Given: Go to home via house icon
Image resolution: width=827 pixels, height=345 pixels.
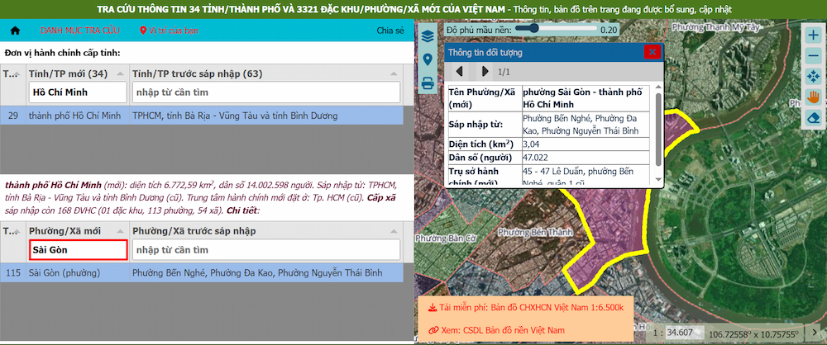Looking at the screenshot, I should click(15, 31).
